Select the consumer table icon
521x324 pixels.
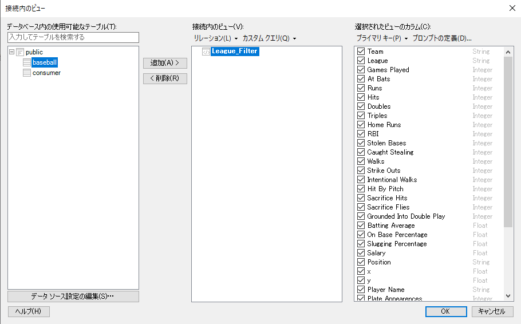click(x=27, y=73)
